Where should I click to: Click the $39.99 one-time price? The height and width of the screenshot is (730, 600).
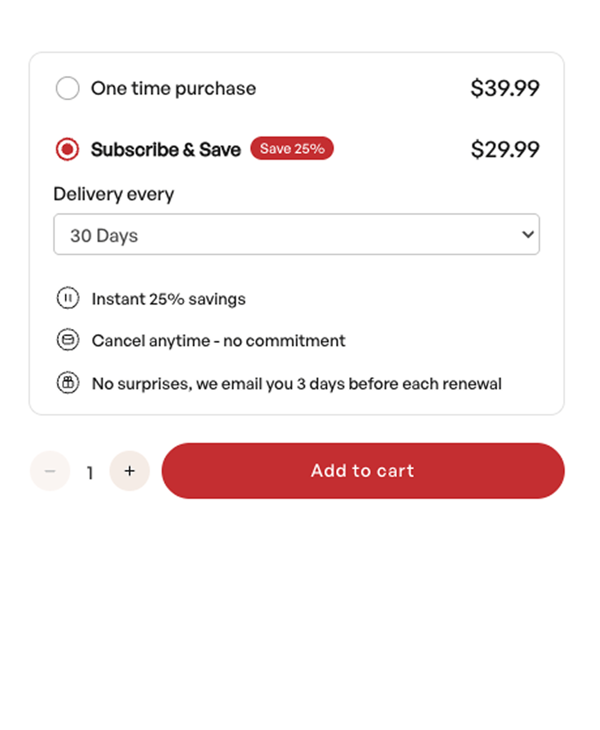pyautogui.click(x=505, y=88)
